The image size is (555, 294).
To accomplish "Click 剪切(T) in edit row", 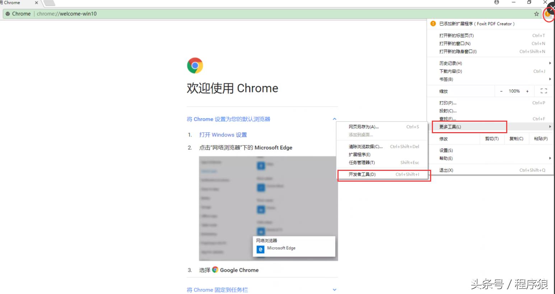I will point(492,139).
